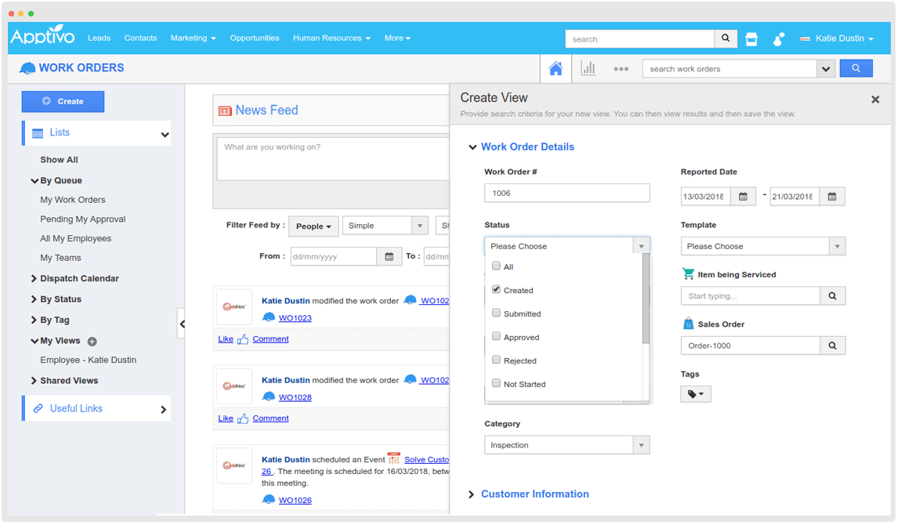This screenshot has height=525, width=901.
Task: Expand Shared Views in sidebar
Action: (x=34, y=382)
